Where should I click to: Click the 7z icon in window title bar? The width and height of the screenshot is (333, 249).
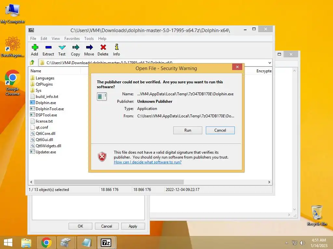(x=31, y=30)
